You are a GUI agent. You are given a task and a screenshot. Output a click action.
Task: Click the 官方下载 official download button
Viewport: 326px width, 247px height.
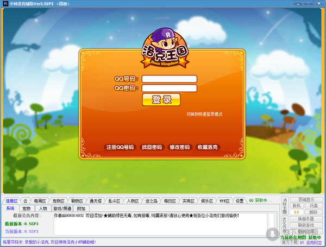[290, 242]
